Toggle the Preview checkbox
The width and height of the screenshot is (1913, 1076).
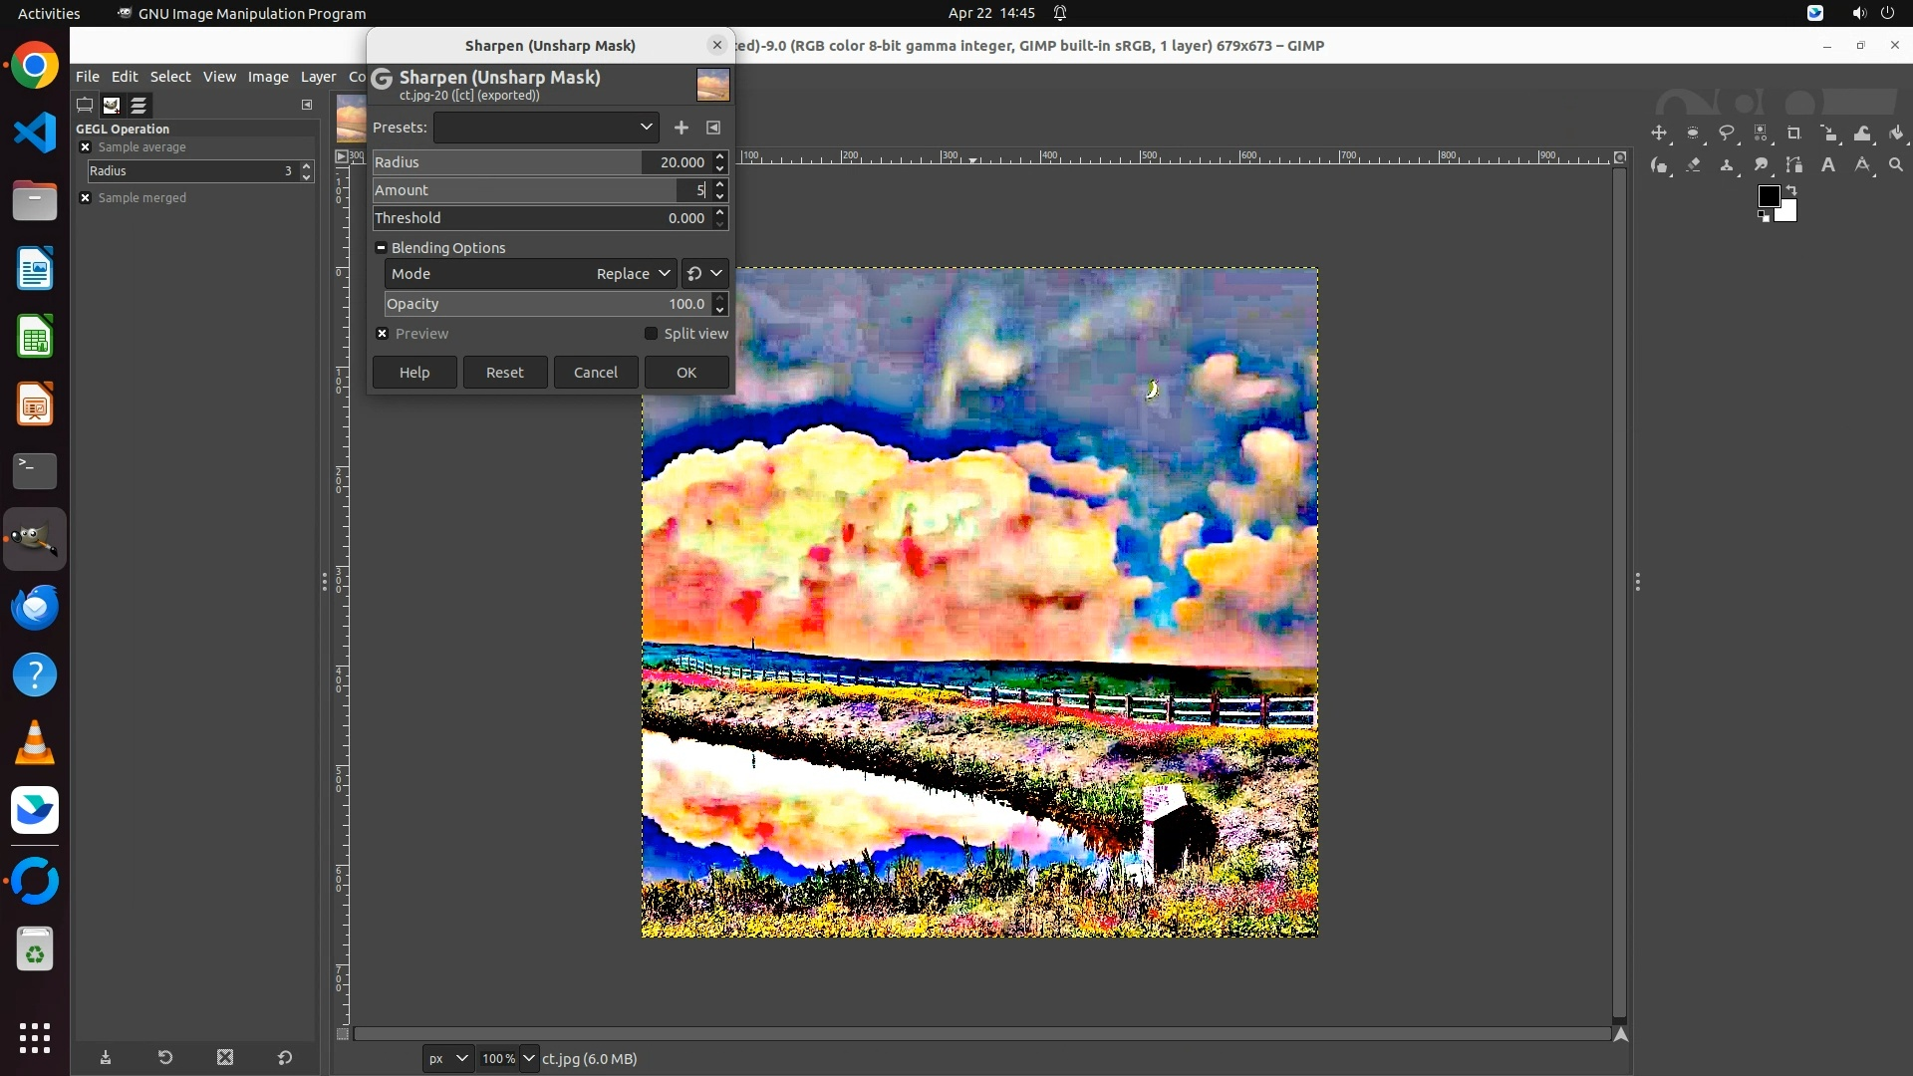(x=383, y=334)
